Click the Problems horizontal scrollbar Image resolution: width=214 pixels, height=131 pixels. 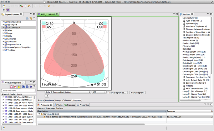[91, 124]
